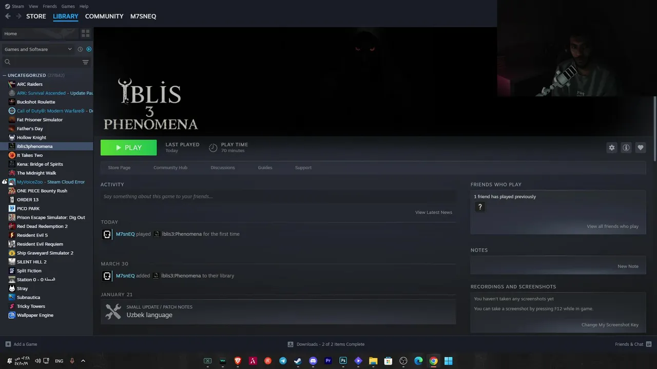Open the M7SNEQ profile section
This screenshot has width=657, height=369.
[143, 16]
